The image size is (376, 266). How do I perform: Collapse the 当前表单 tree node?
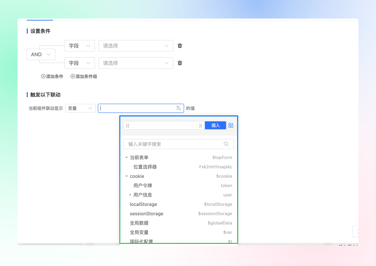[x=127, y=158]
